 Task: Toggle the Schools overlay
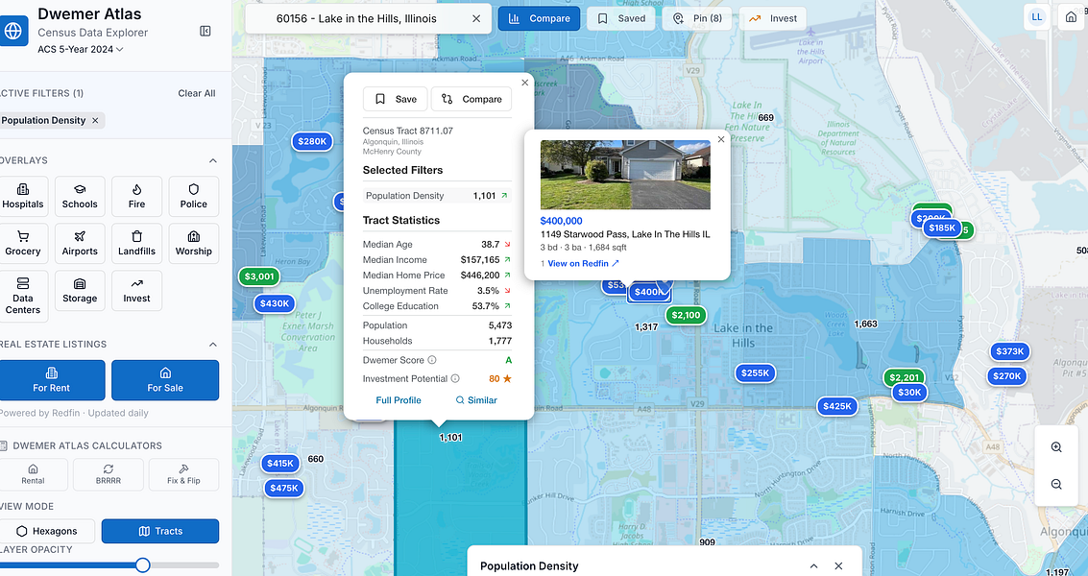point(80,197)
